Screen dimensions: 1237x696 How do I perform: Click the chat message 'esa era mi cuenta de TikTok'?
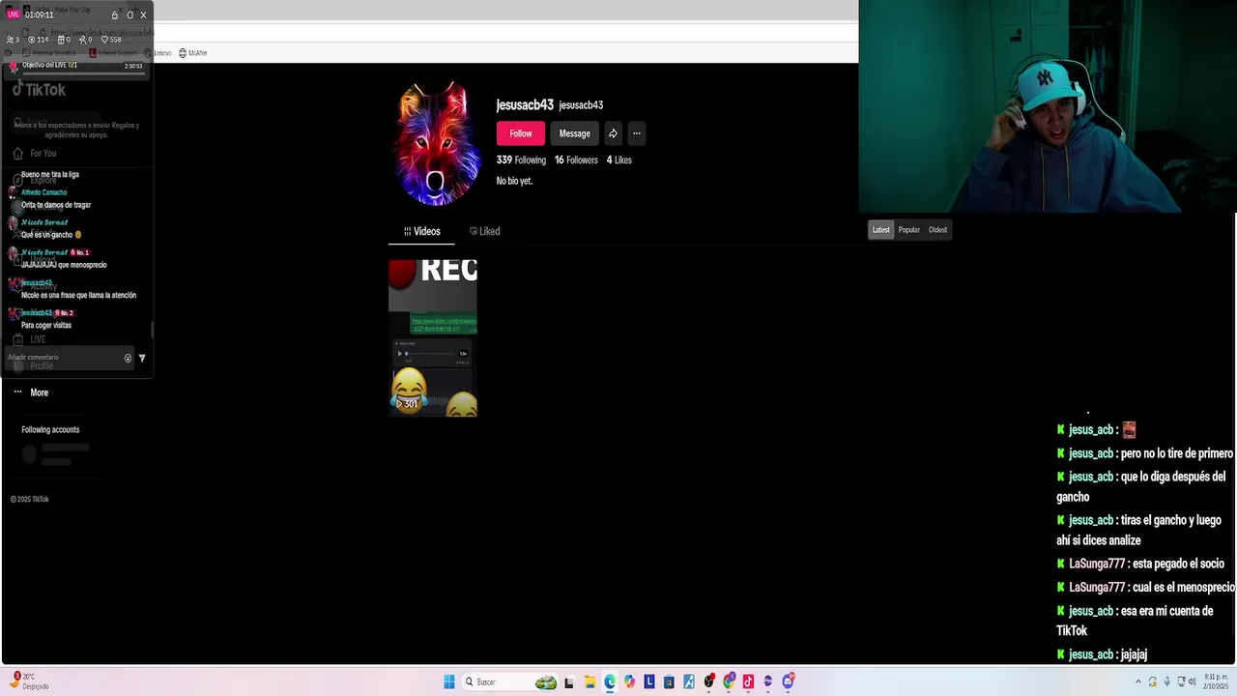point(1135,621)
